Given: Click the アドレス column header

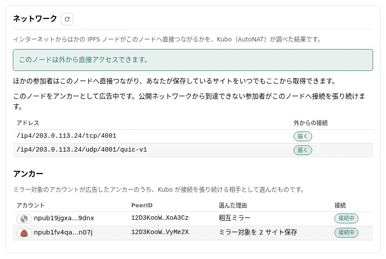Looking at the screenshot, I should (x=28, y=123).
